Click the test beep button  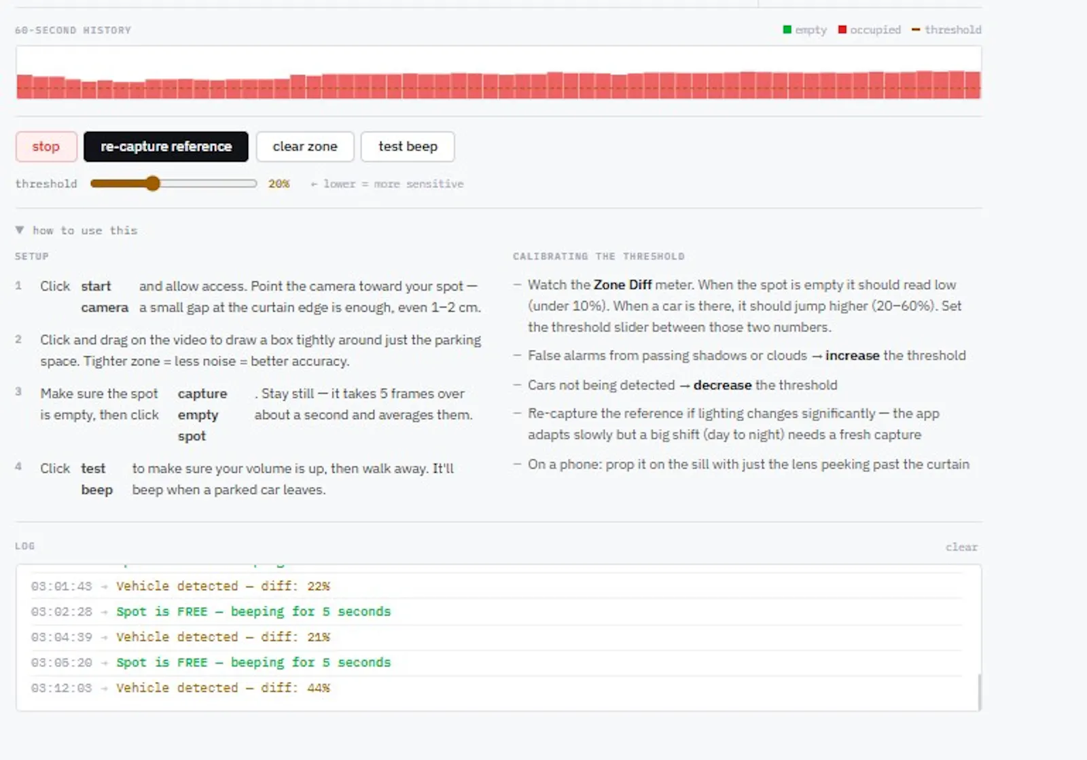pyautogui.click(x=408, y=147)
